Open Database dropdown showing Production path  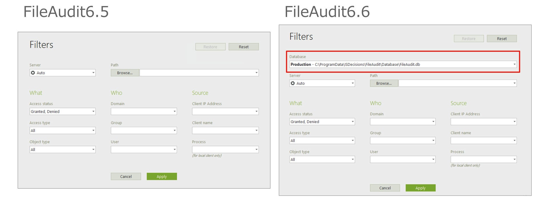403,65
